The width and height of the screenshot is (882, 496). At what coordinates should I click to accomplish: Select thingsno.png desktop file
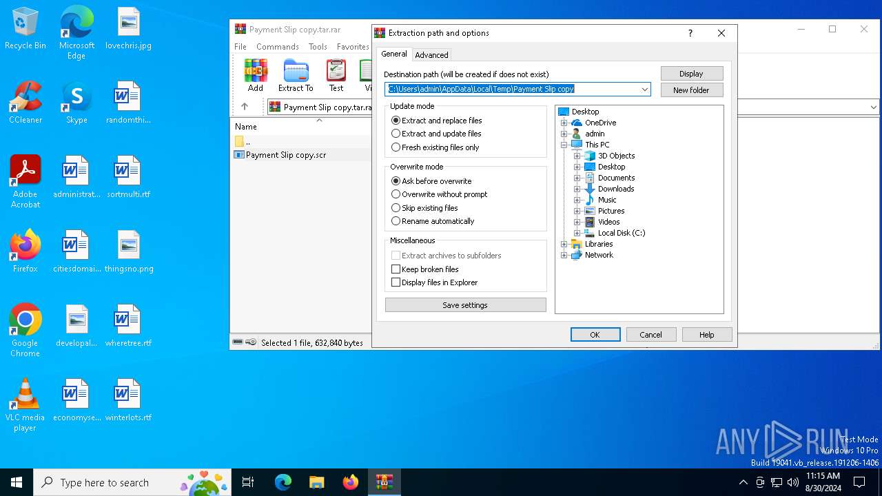pos(129,251)
